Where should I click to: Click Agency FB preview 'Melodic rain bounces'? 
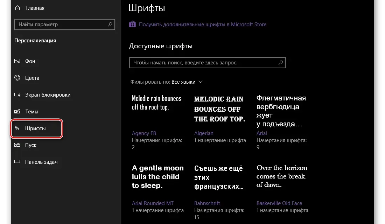(x=157, y=103)
